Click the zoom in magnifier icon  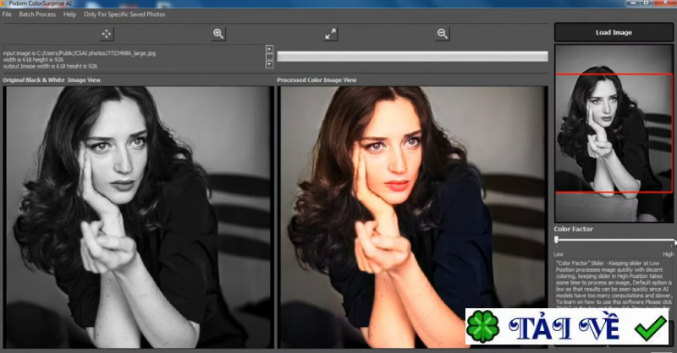click(218, 34)
